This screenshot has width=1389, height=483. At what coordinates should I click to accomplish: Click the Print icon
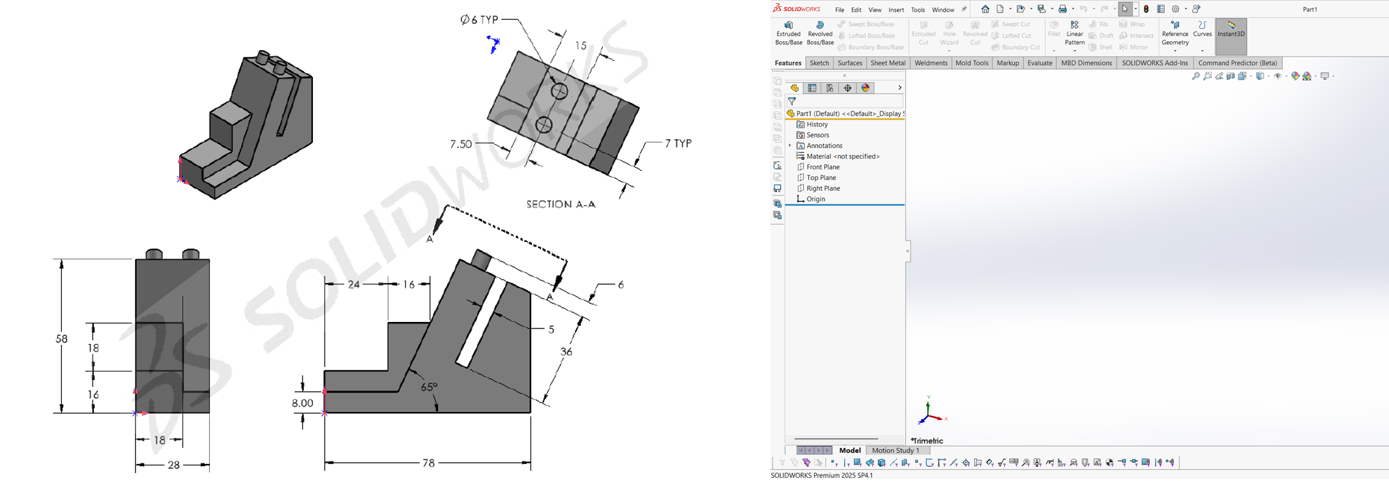[1062, 9]
